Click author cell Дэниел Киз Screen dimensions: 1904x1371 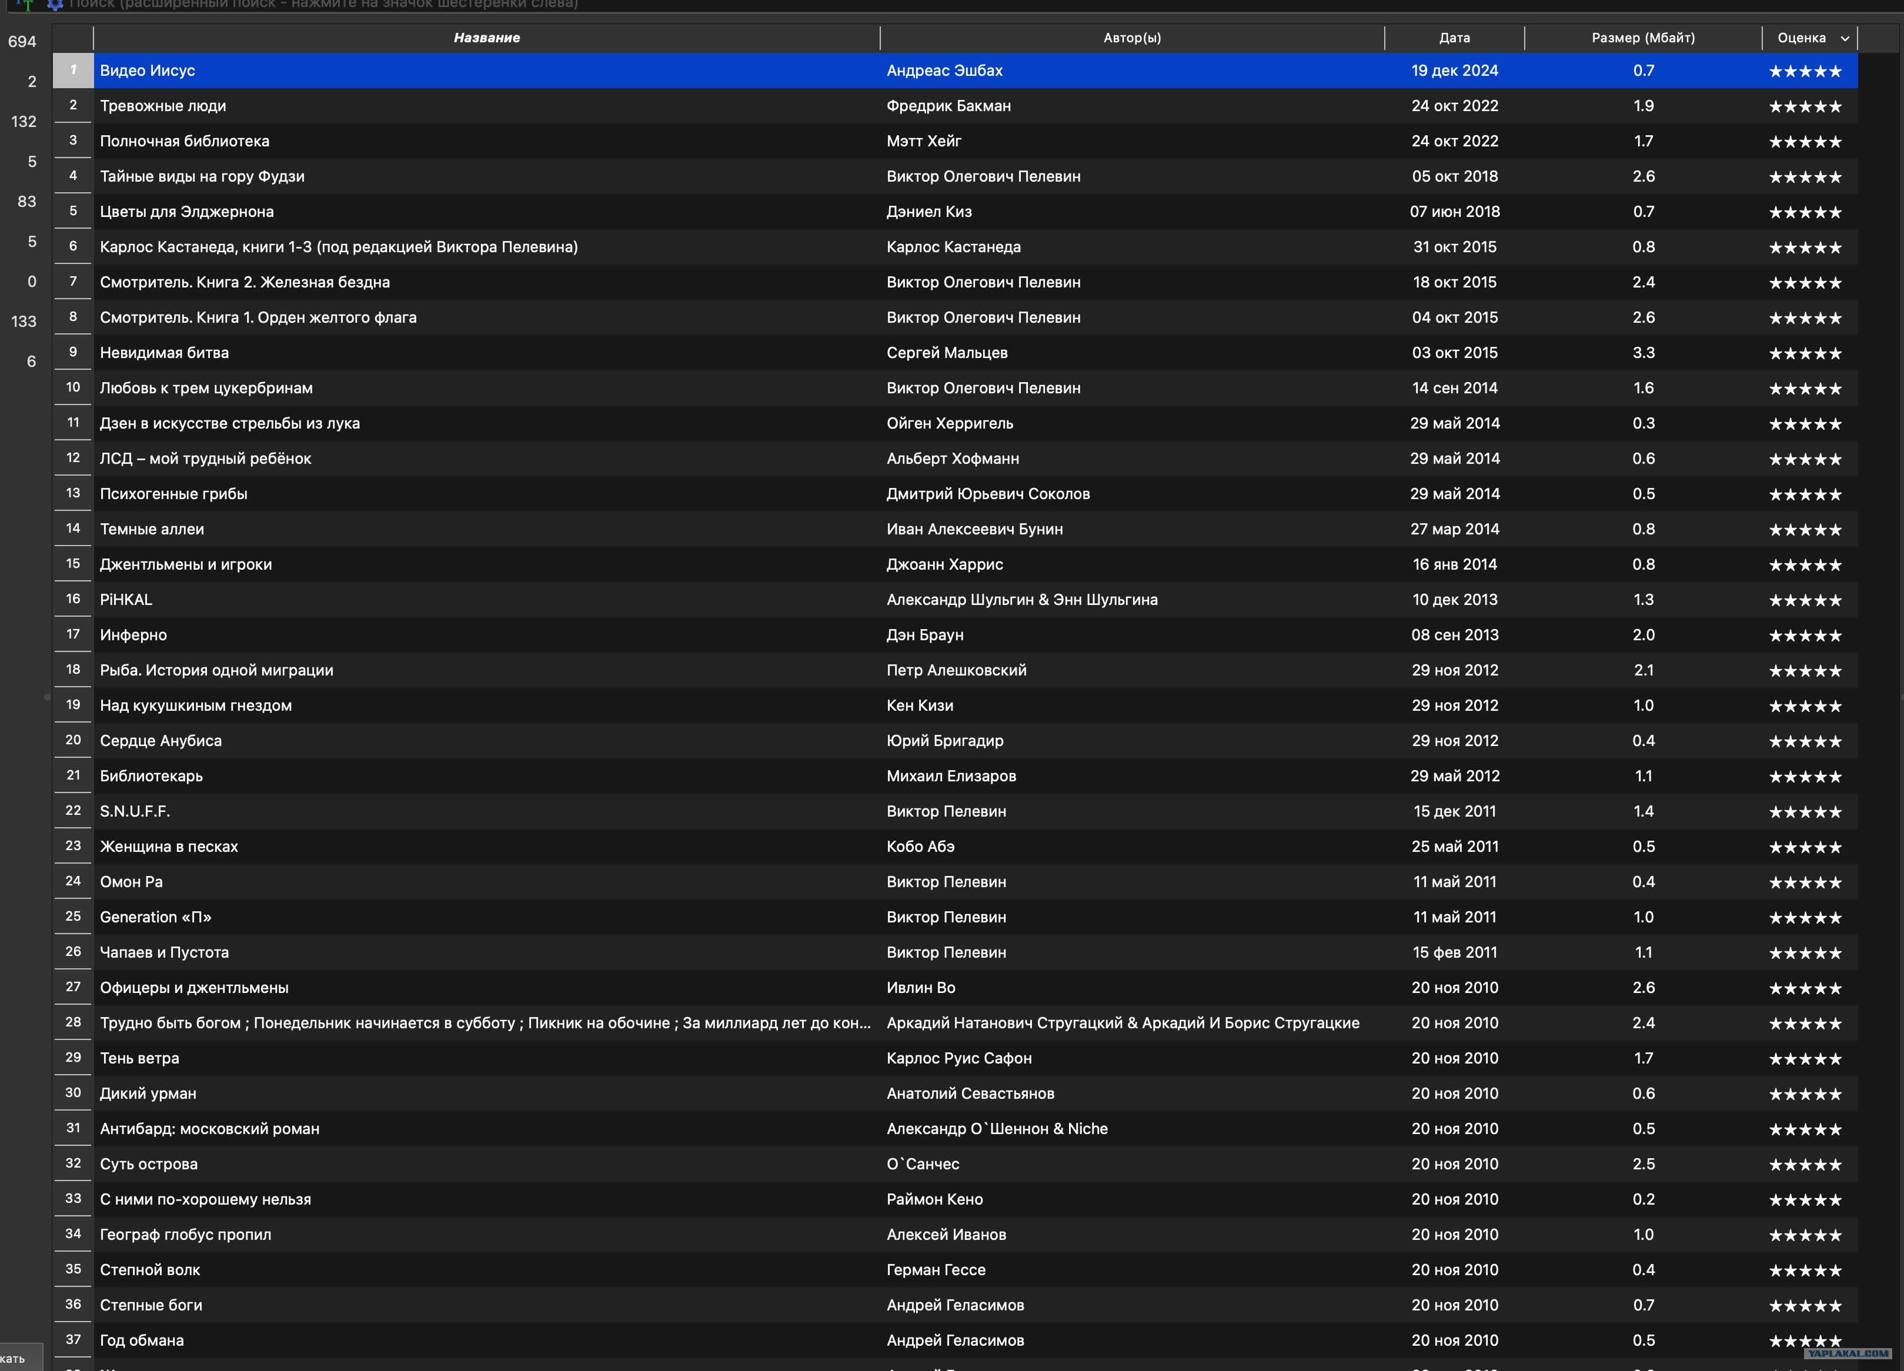coord(928,212)
